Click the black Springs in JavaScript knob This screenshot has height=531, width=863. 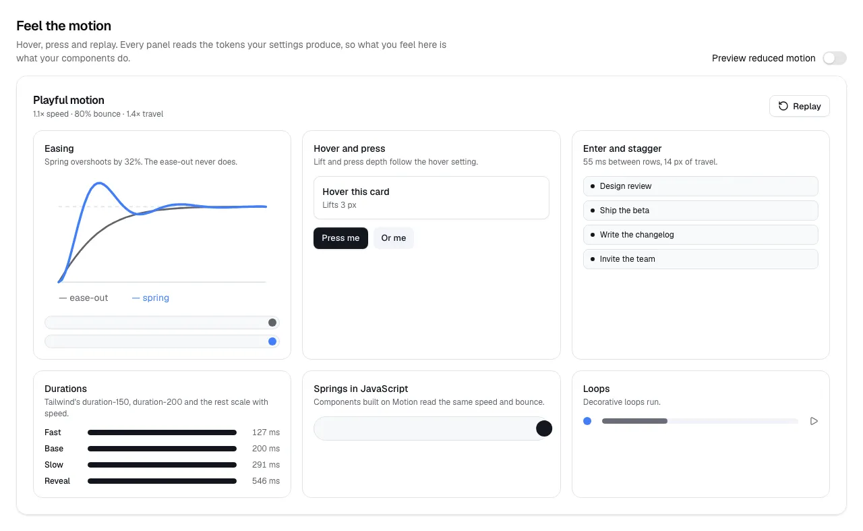[x=544, y=428]
